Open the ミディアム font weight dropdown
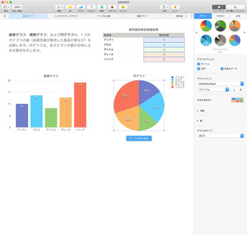 coord(213,89)
